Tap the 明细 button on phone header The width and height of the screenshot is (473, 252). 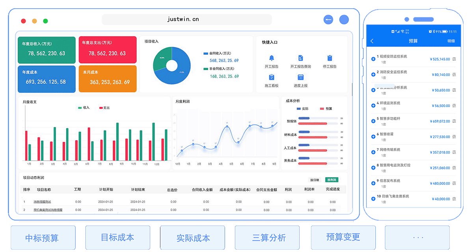coord(451,41)
